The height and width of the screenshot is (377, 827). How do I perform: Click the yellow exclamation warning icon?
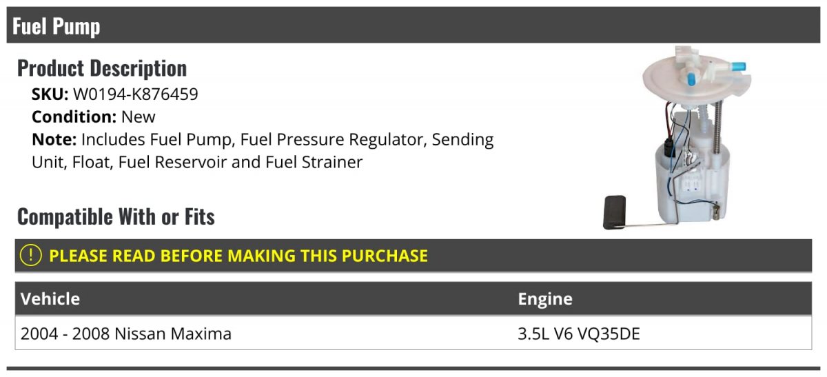31,256
